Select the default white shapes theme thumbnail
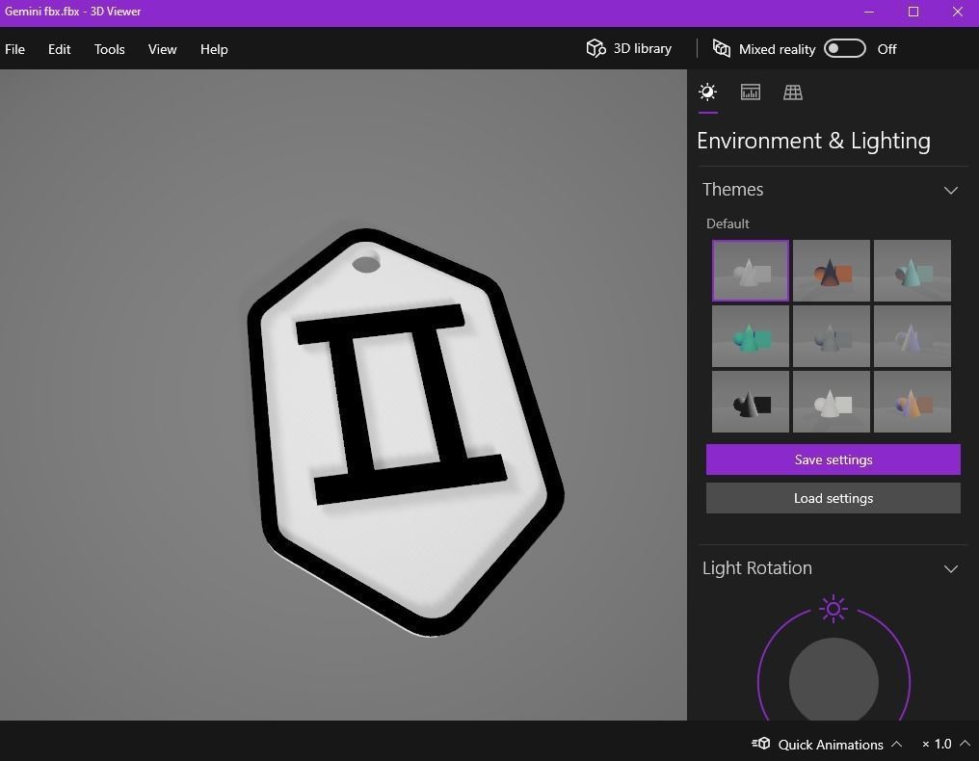The width and height of the screenshot is (979, 761). pos(750,271)
